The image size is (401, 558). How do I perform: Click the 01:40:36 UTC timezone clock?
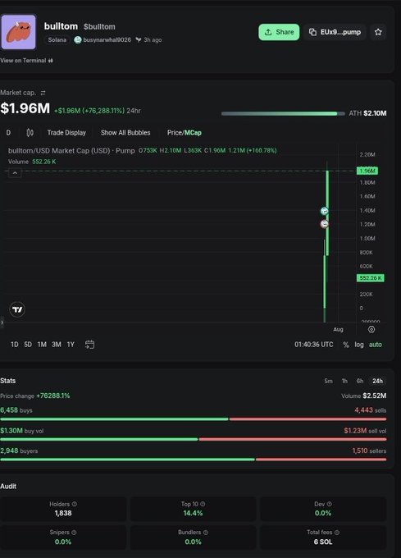click(x=314, y=345)
